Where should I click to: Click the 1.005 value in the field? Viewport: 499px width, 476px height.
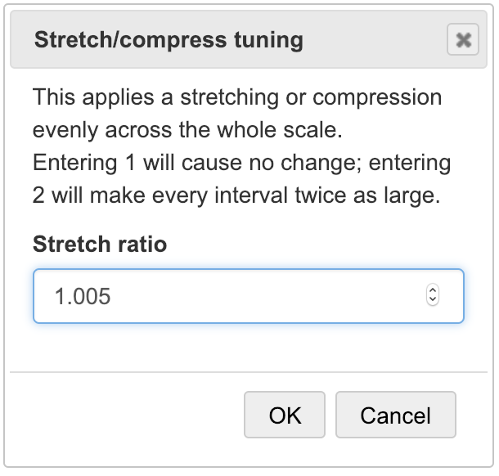(x=83, y=296)
